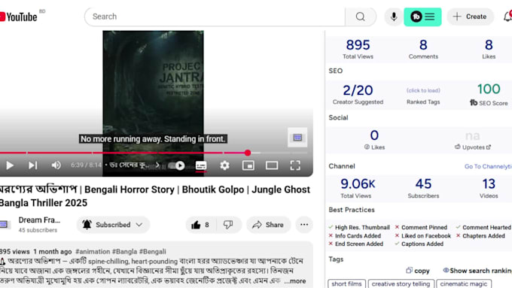Switch to theater mode

pyautogui.click(x=272, y=165)
